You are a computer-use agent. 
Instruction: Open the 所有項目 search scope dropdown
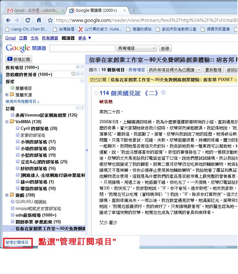tap(136, 48)
